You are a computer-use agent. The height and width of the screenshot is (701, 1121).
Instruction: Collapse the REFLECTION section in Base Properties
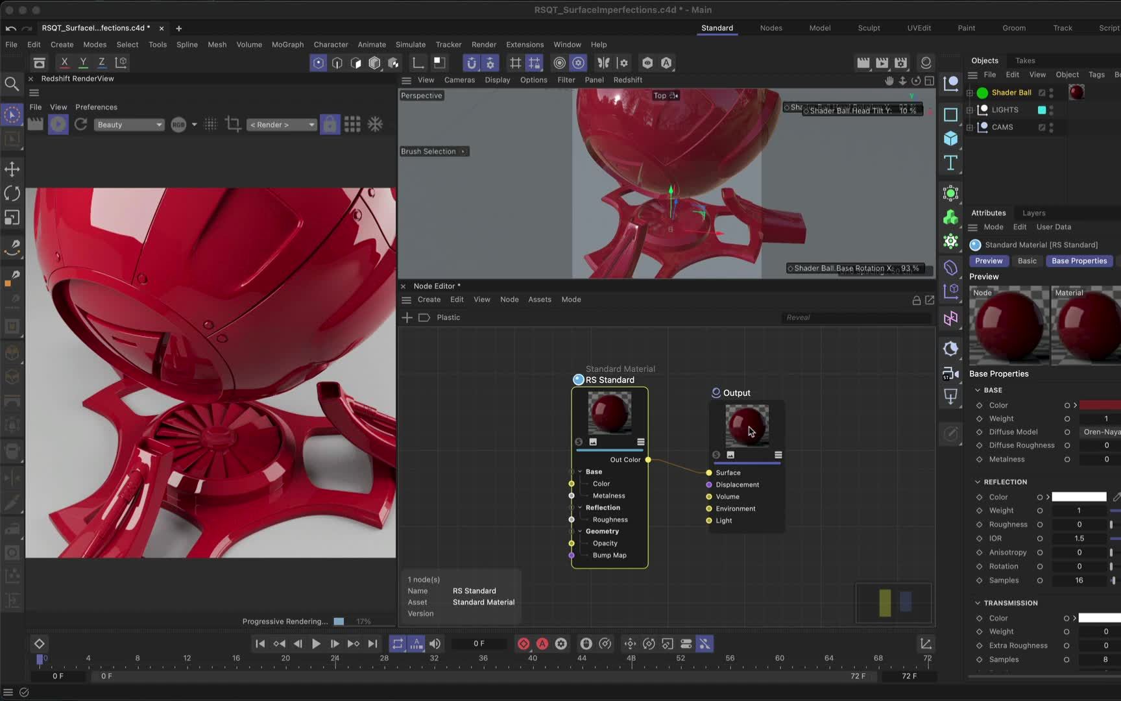[978, 482]
